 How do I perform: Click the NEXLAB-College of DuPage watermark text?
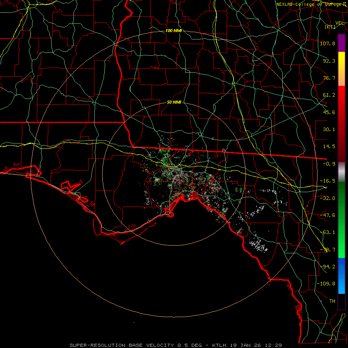point(311,4)
